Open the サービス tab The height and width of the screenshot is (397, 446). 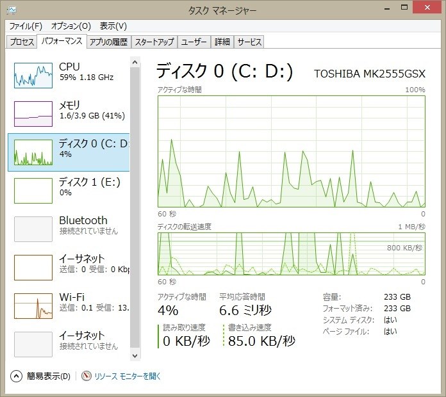click(x=249, y=42)
